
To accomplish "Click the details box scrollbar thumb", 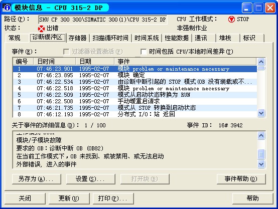I will click(x=261, y=154).
